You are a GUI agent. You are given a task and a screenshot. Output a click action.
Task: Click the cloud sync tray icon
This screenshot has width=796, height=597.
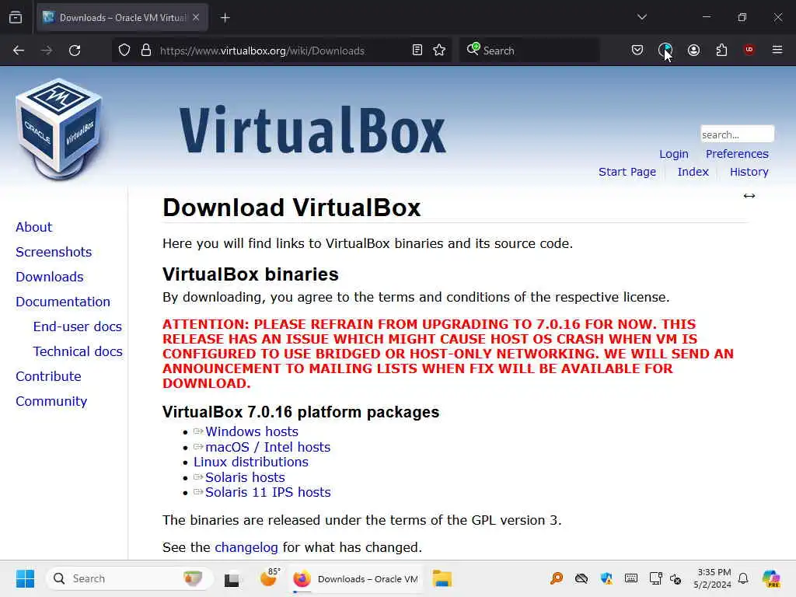point(581,578)
